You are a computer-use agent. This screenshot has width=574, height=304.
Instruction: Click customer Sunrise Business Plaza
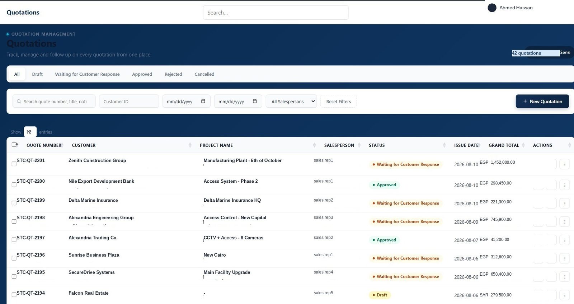94,255
